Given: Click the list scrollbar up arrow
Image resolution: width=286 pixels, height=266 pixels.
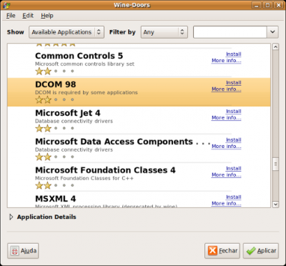Looking at the screenshot, I should (x=275, y=46).
